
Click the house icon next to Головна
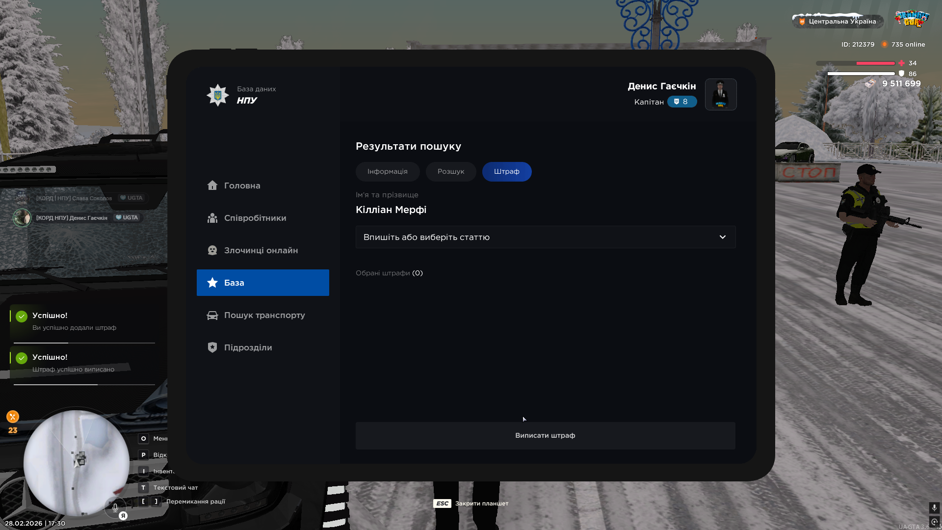click(212, 185)
